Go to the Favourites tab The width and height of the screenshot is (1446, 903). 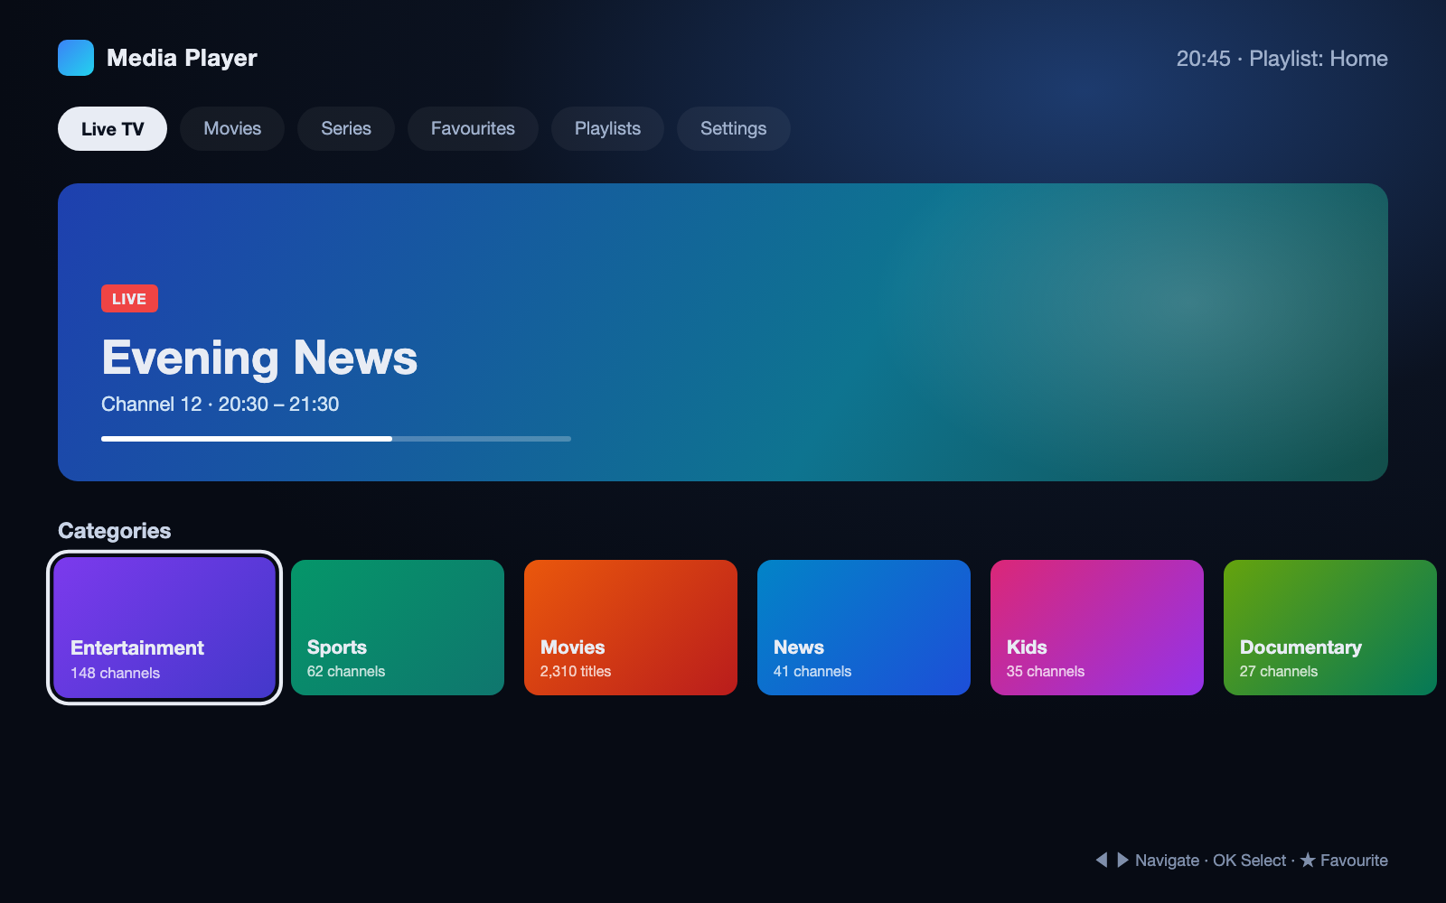coord(473,128)
